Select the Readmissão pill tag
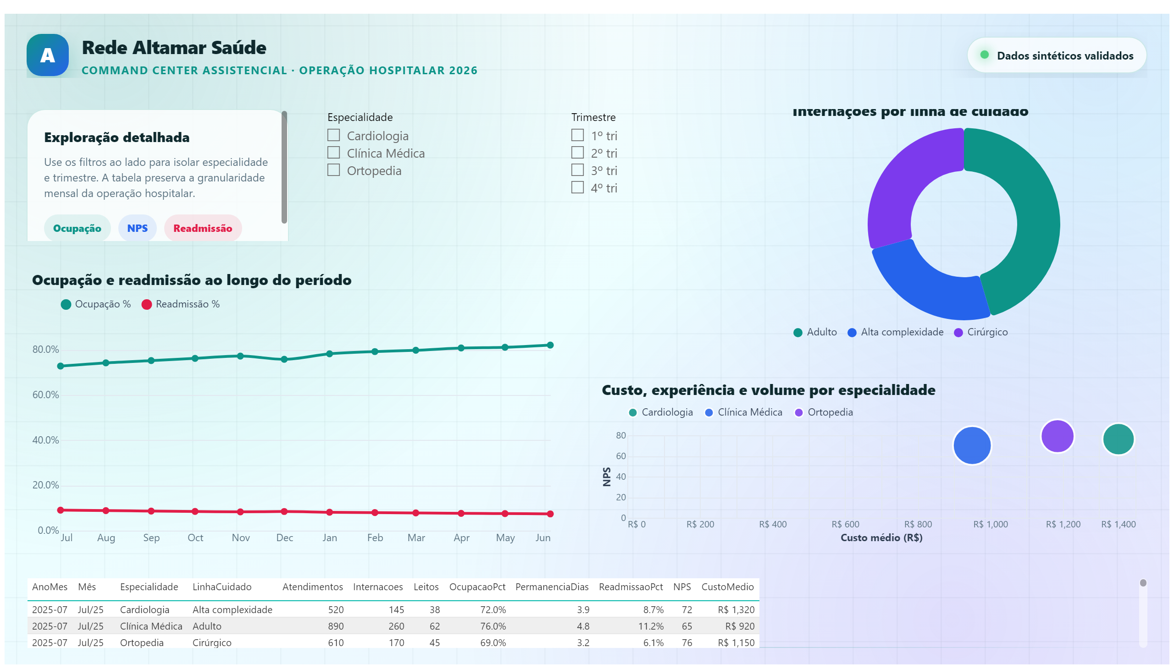1174x669 pixels. [203, 228]
